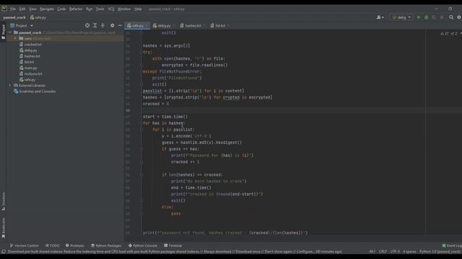Open Project panel gear options
462x259 pixels.
113,26
